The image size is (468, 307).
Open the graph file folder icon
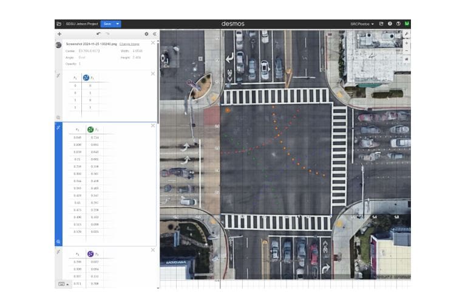click(59, 24)
